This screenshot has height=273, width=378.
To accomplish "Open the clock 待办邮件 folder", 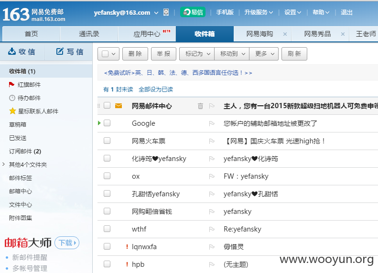I will (24, 98).
